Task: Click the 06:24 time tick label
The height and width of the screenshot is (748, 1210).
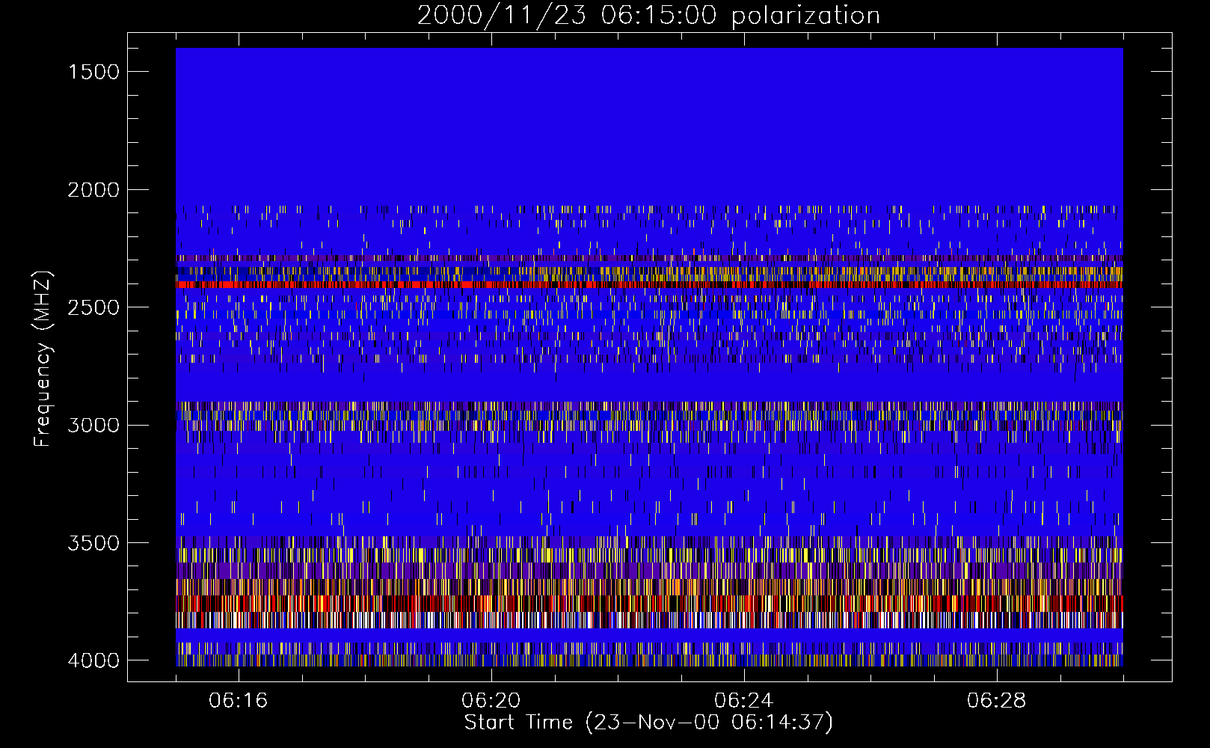Action: 744,700
